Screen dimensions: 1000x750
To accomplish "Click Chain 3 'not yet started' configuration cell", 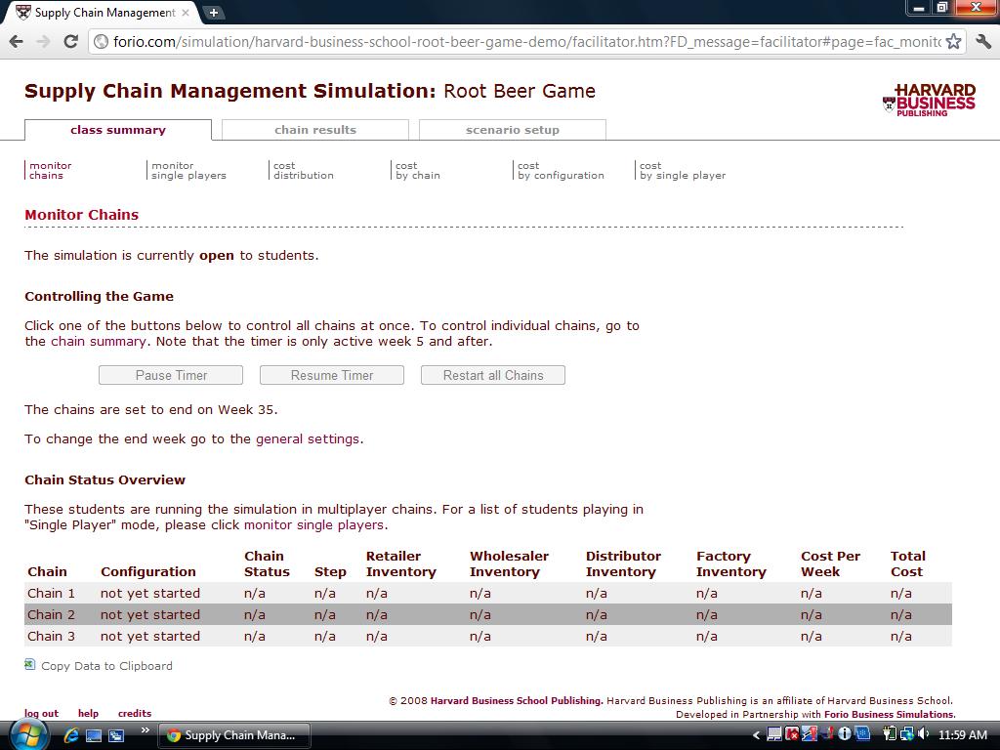I will (x=149, y=636).
